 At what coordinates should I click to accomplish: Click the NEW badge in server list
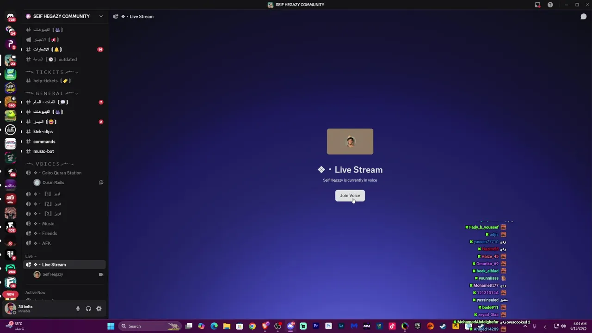coord(10,294)
